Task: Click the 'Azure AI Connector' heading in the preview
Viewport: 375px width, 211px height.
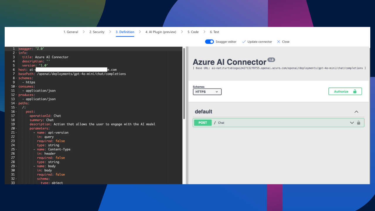Action: coord(229,62)
